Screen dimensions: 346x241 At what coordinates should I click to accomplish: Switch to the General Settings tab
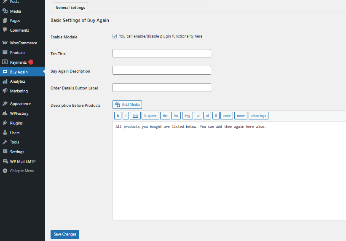click(x=70, y=8)
